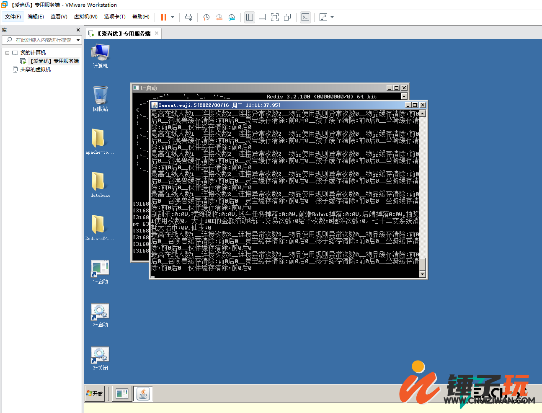
Task: Select the Redis-x64... folder icon
Action: click(100, 228)
